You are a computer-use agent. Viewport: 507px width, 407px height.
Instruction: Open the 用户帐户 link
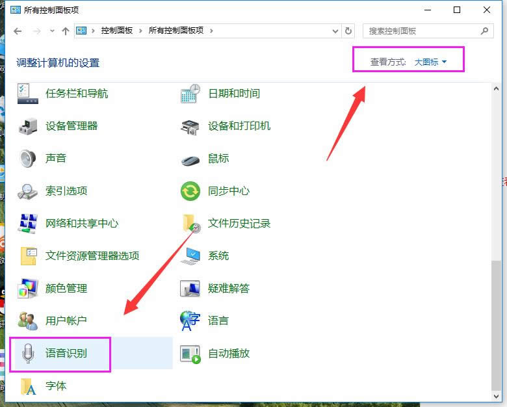(66, 321)
